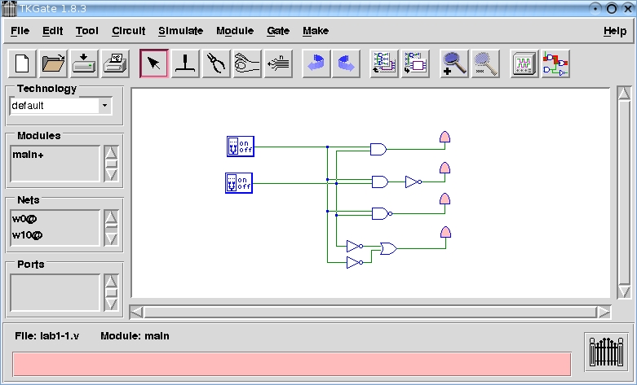Open the Make menu
Viewport: 637px width, 385px height.
(316, 31)
